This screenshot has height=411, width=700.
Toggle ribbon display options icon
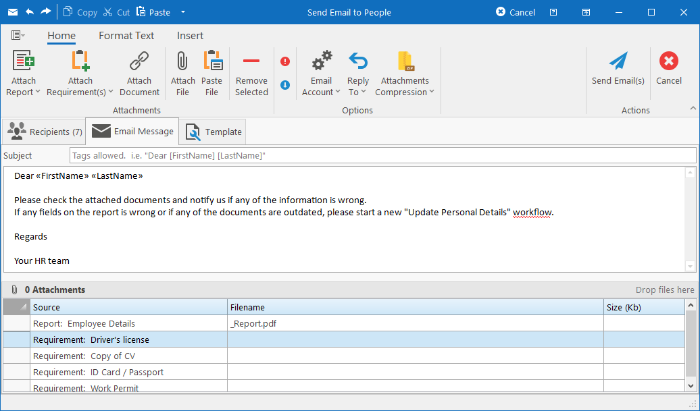pos(586,12)
